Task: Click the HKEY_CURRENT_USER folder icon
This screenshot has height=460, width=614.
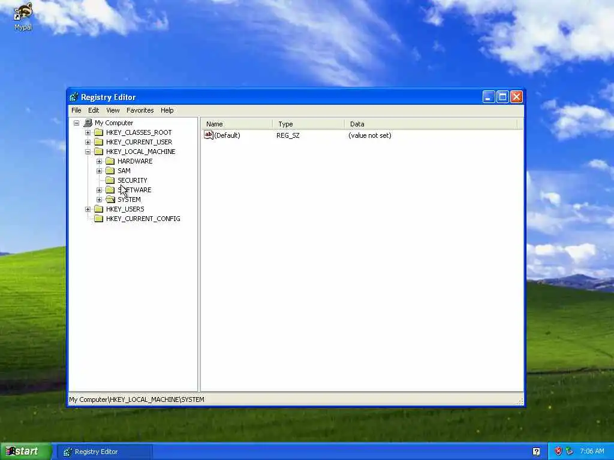Action: click(99, 142)
